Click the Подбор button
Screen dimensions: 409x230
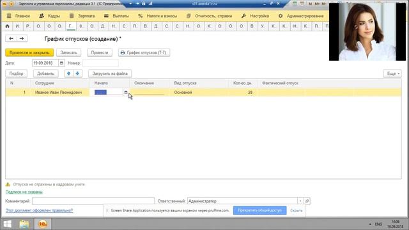[16, 73]
